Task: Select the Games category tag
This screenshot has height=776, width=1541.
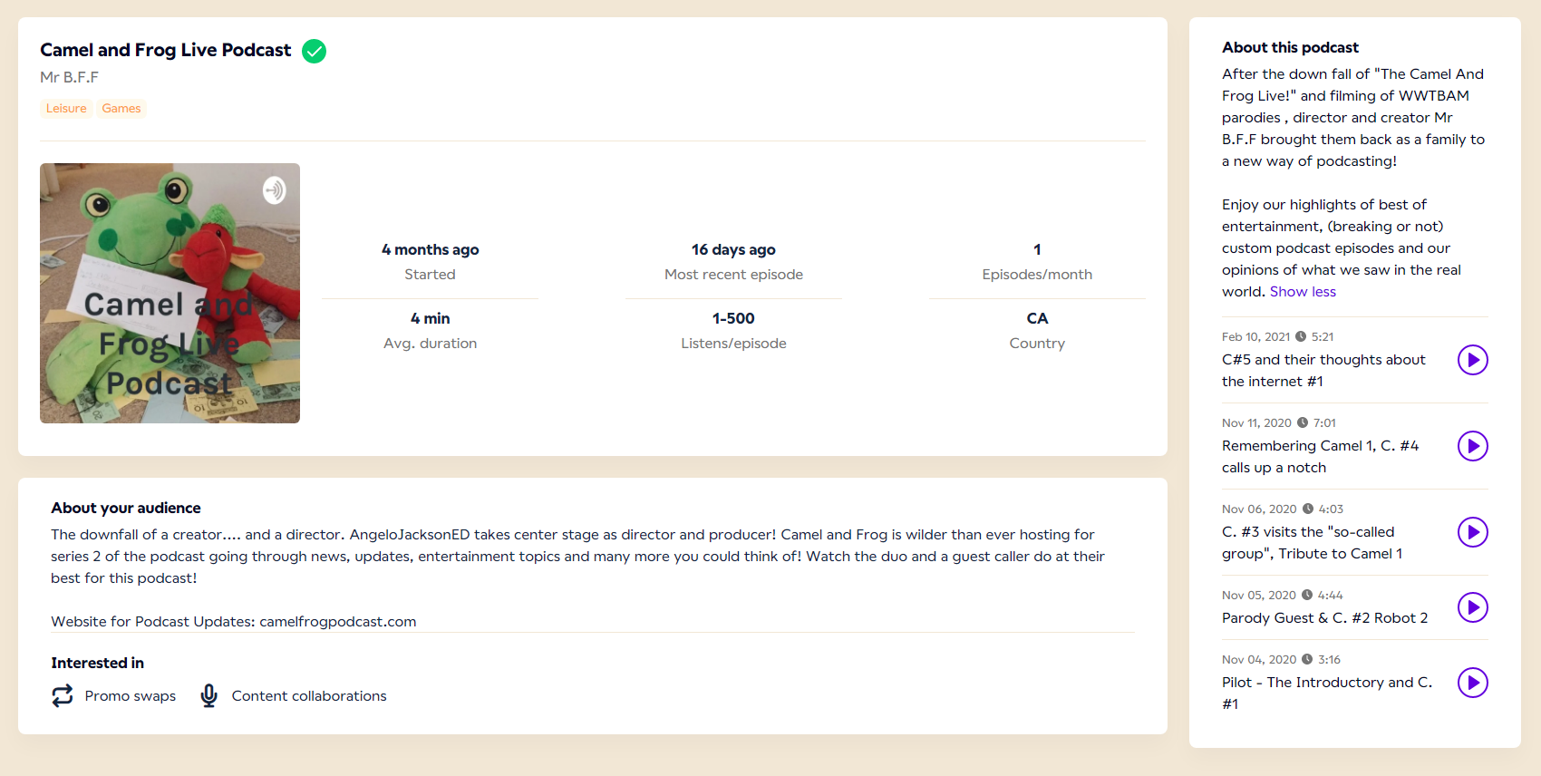Action: point(121,109)
